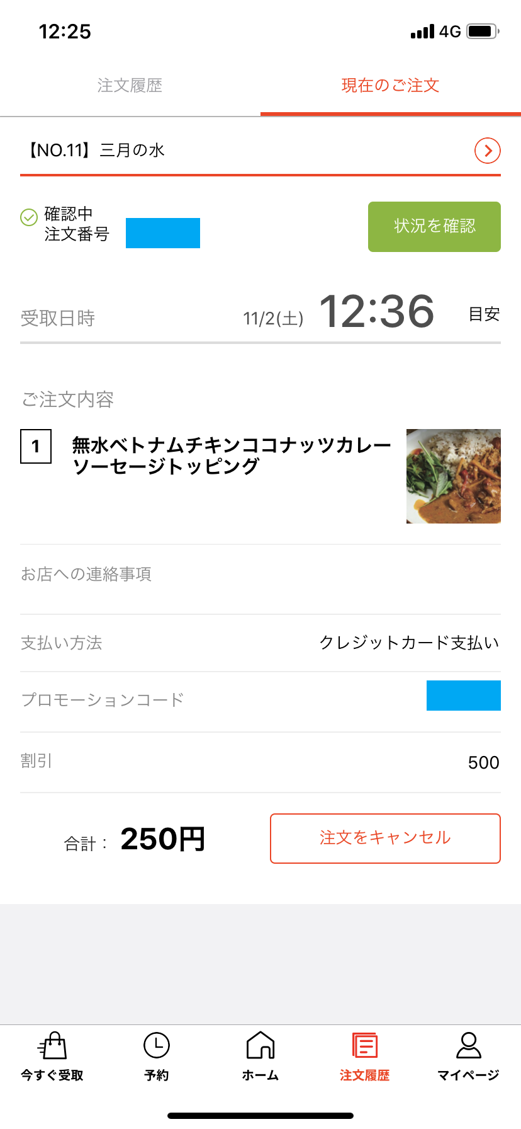Tap the curry dish thumbnail photo

point(453,476)
